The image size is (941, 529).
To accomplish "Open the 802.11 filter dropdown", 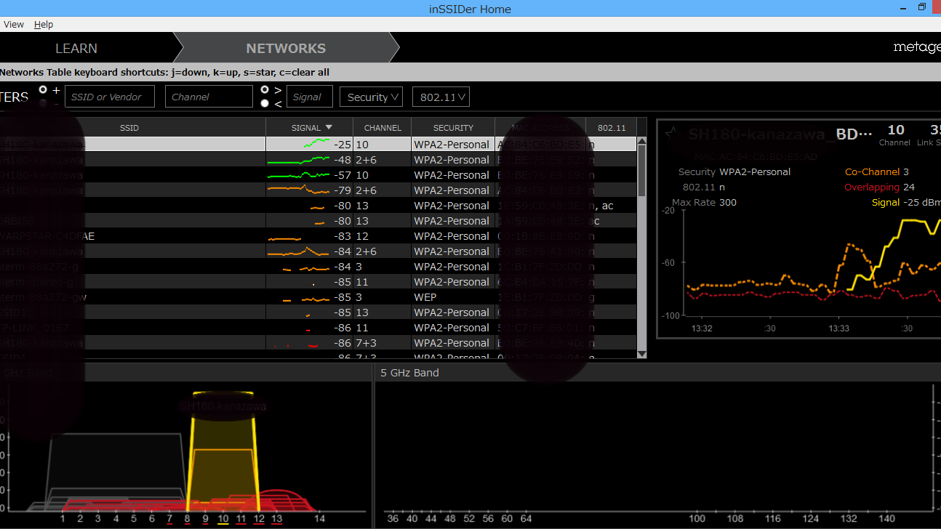I will pyautogui.click(x=441, y=97).
